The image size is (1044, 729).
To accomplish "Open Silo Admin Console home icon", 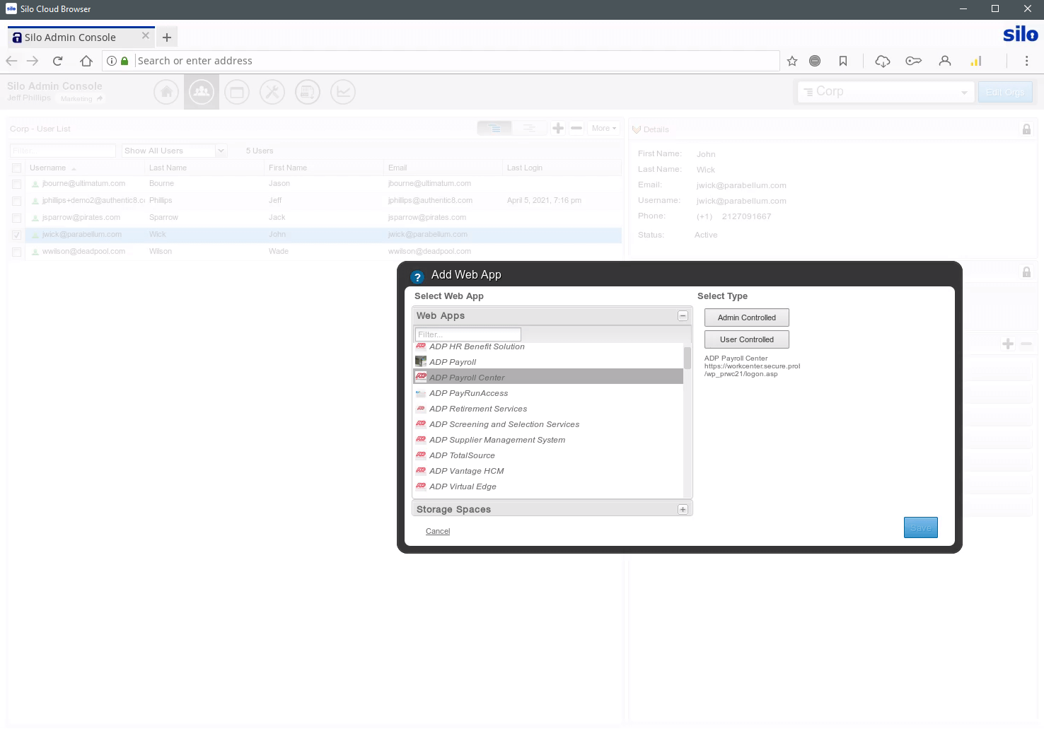I will tap(166, 92).
